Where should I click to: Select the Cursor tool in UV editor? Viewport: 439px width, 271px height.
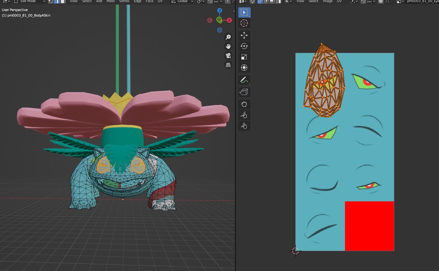(244, 23)
